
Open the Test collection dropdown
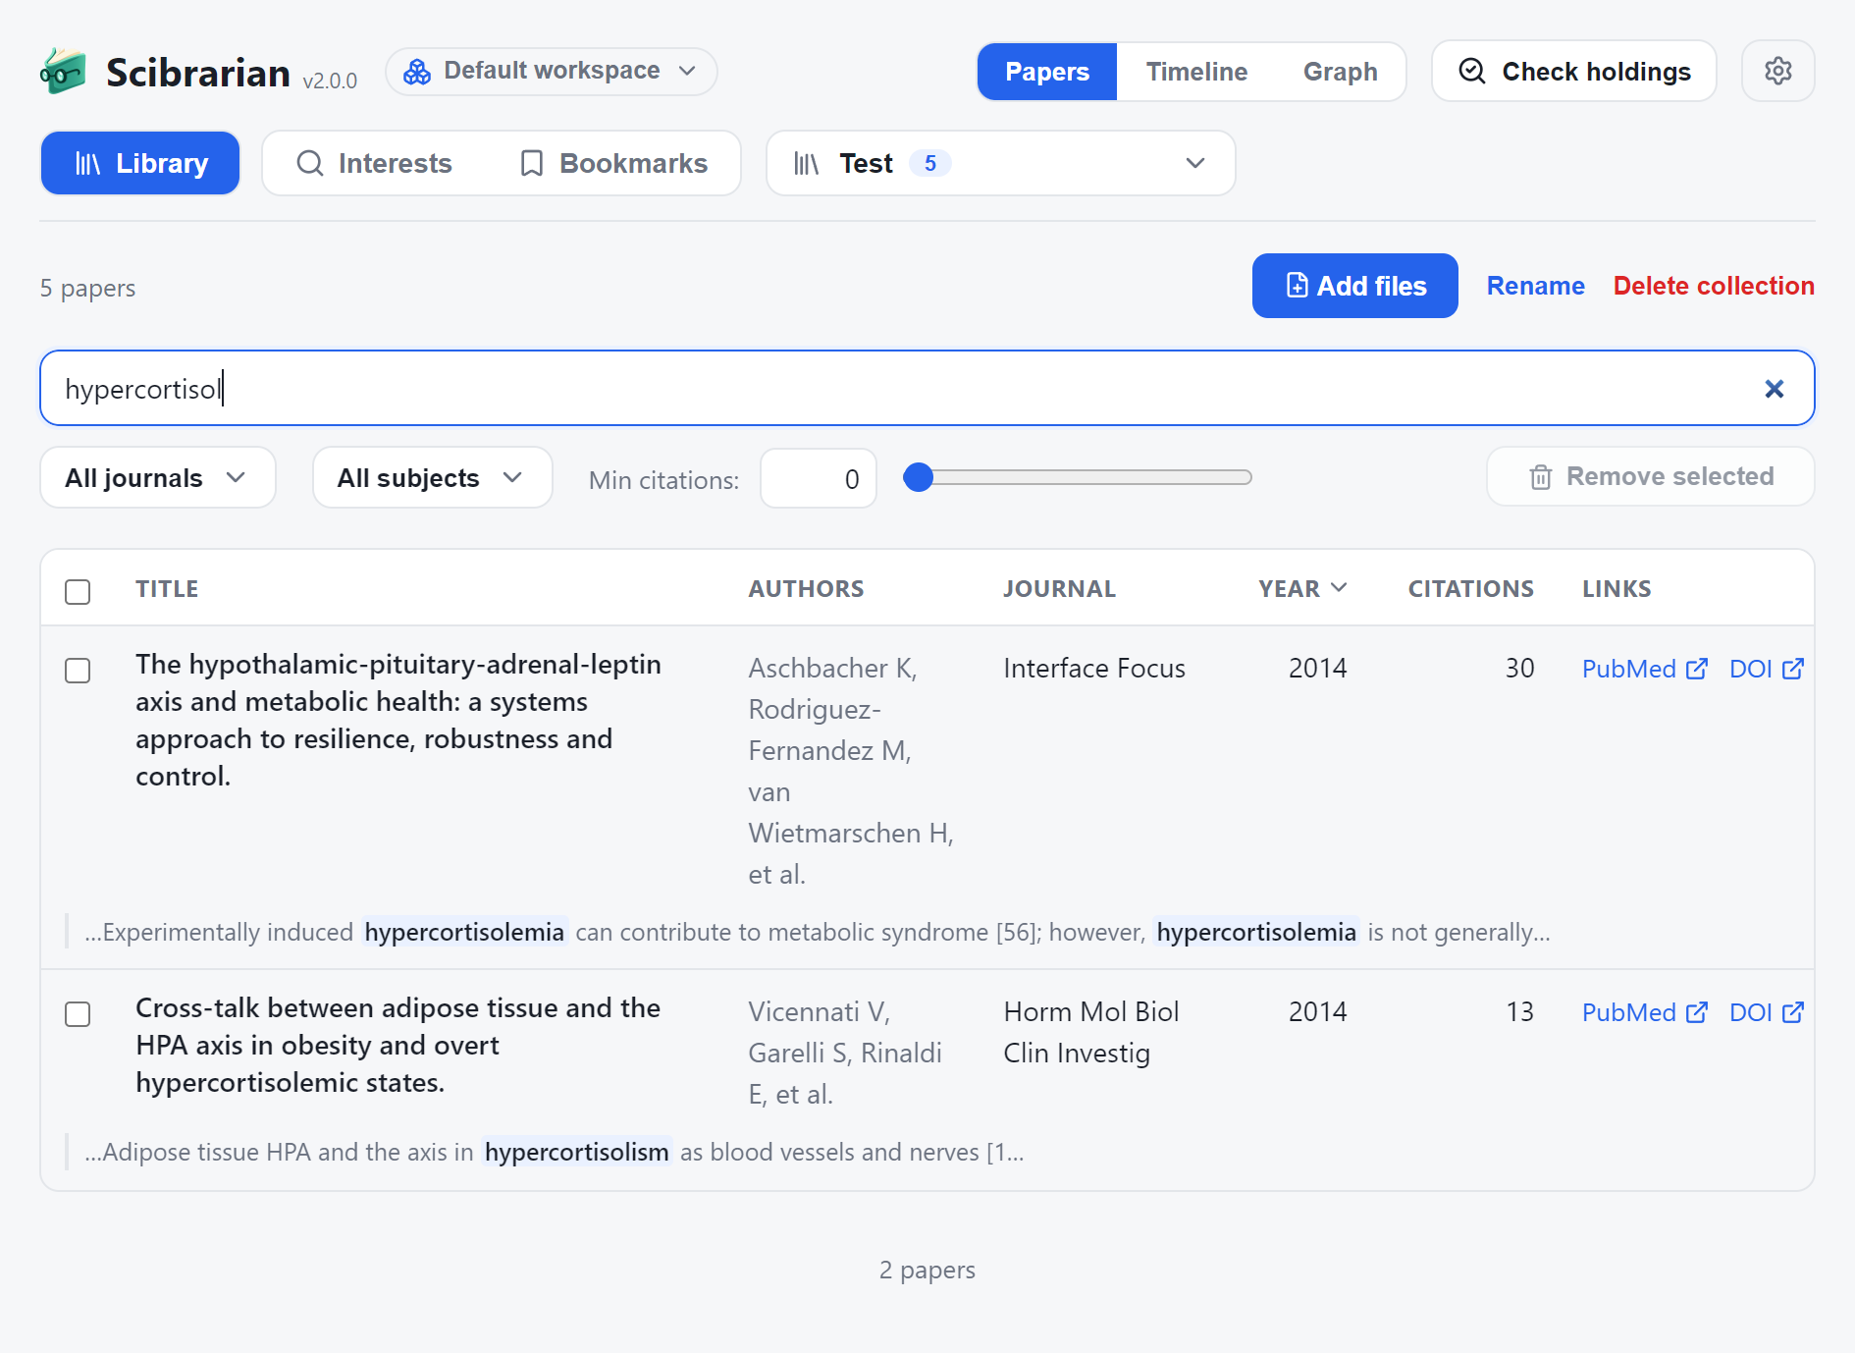pyautogui.click(x=1000, y=163)
